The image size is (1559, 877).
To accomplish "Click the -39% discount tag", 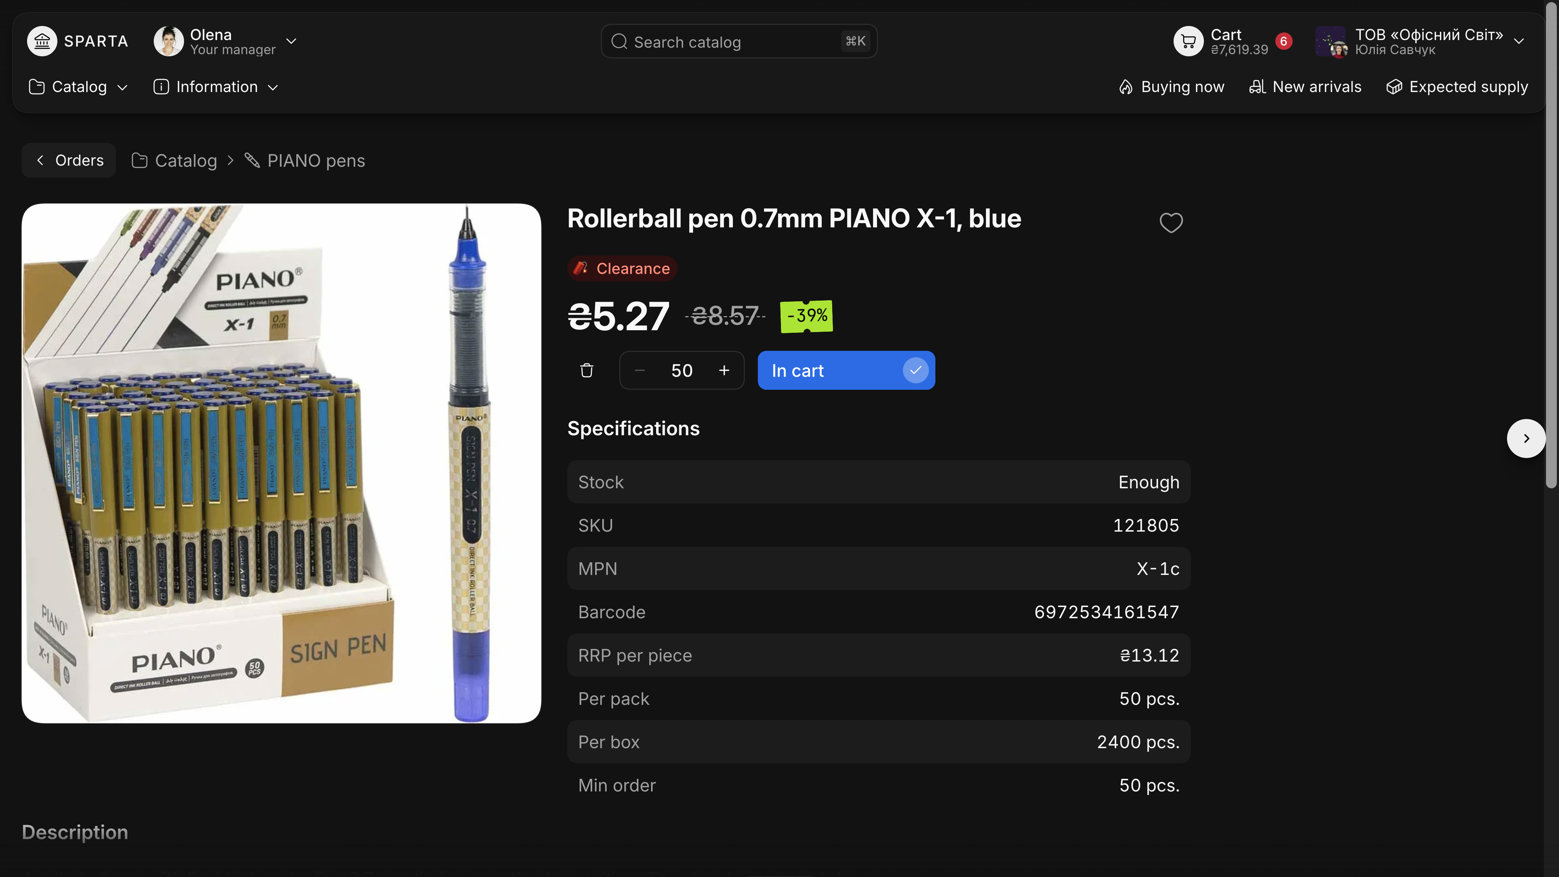I will [806, 316].
